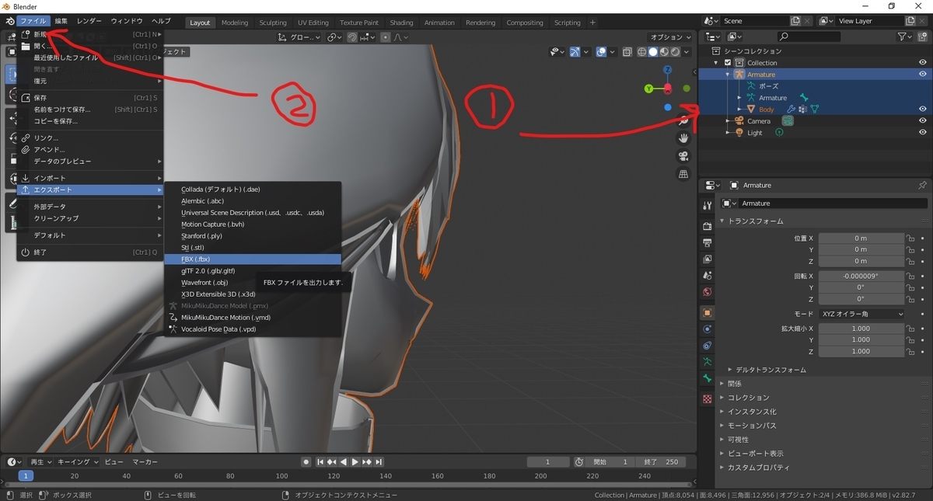The height and width of the screenshot is (501, 933).
Task: Open shading options dropdown arrow
Action: 686,52
